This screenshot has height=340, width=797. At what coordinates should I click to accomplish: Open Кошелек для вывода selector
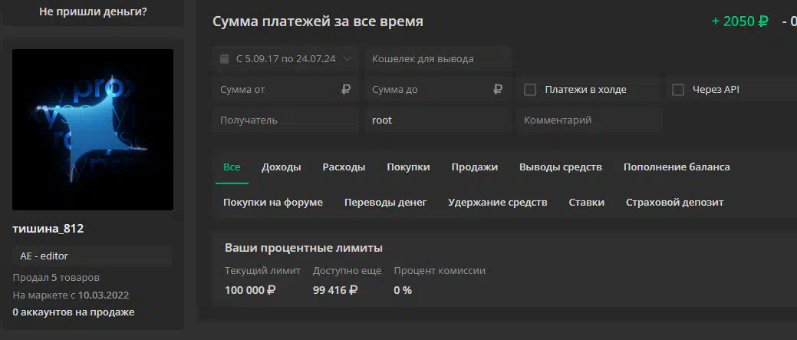point(438,59)
